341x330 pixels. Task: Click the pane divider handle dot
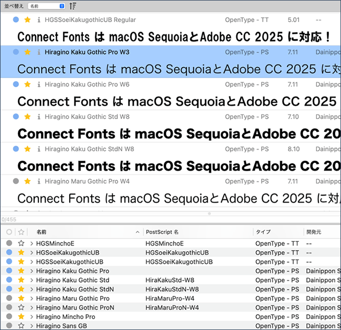tap(209, 214)
